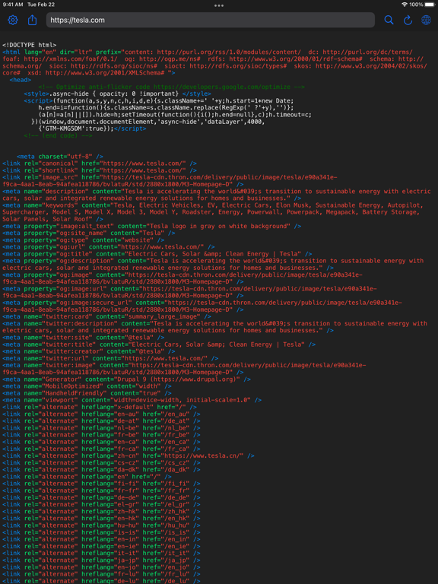Select the twitter:card summary_large_image line
This screenshot has width=438, height=584.
(x=106, y=316)
